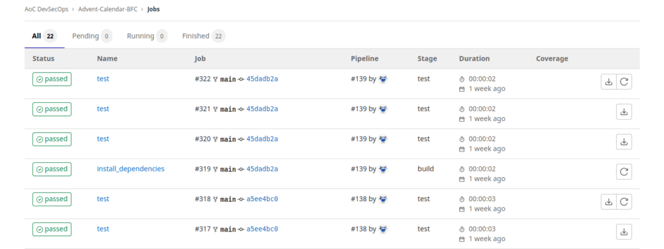Download artifacts for job #317
This screenshot has width=664, height=249.
coord(624,232)
